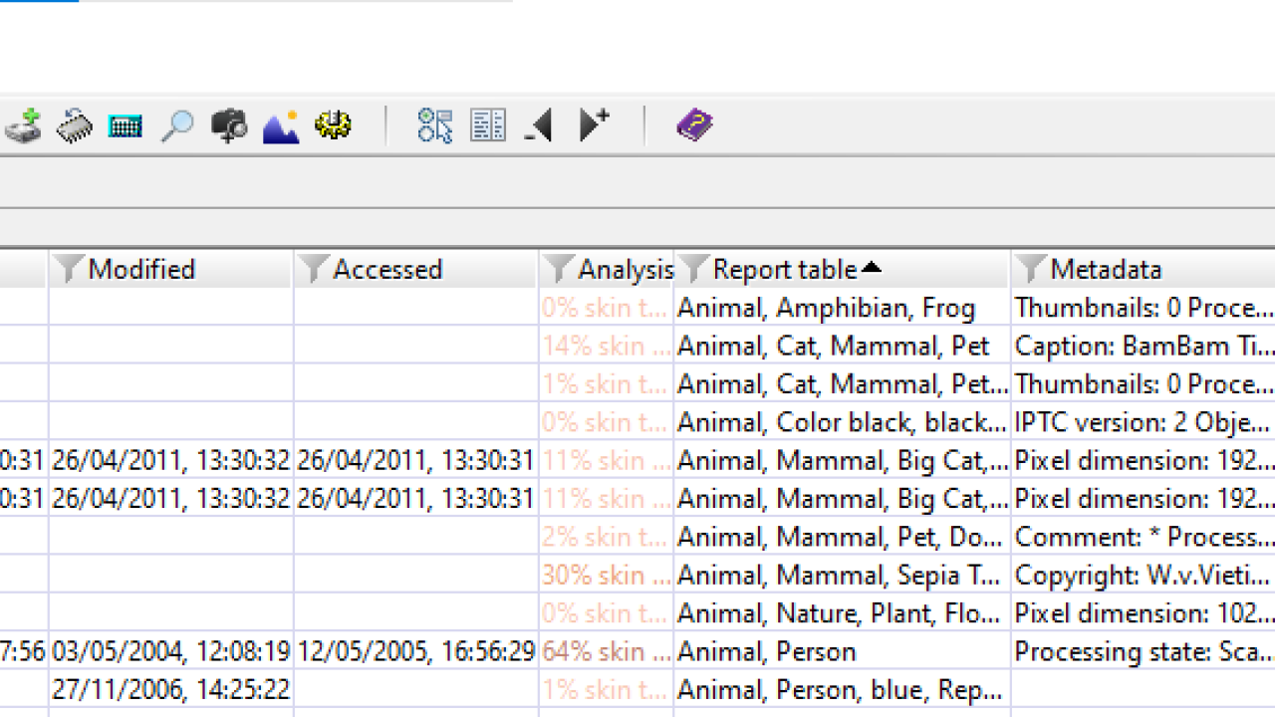Click the two-column list view icon
Screen dimensions: 1275x717
pyautogui.click(x=487, y=126)
